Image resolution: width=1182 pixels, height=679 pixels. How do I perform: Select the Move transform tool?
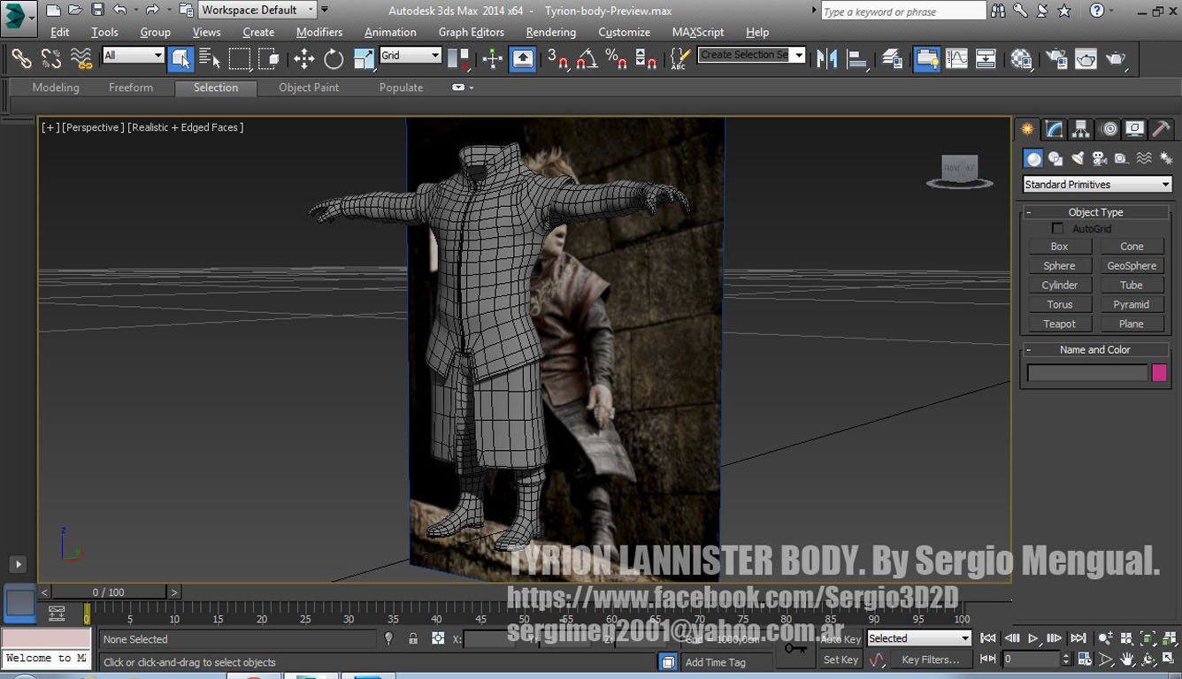pyautogui.click(x=304, y=59)
